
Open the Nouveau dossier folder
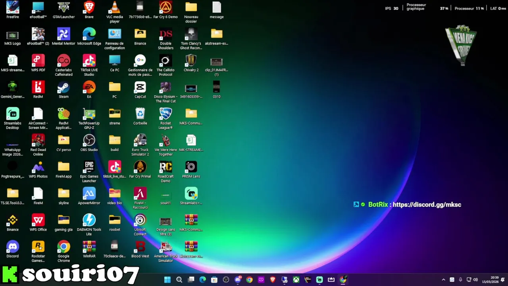coord(191,12)
